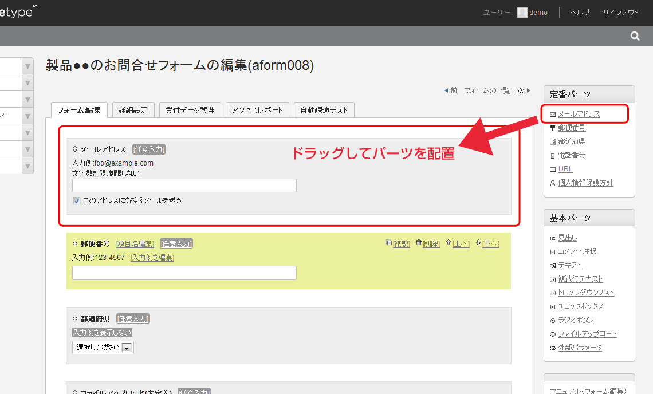This screenshot has width=653, height=394.
Task: Switch to the 詳細設定 tab
Action: click(133, 109)
